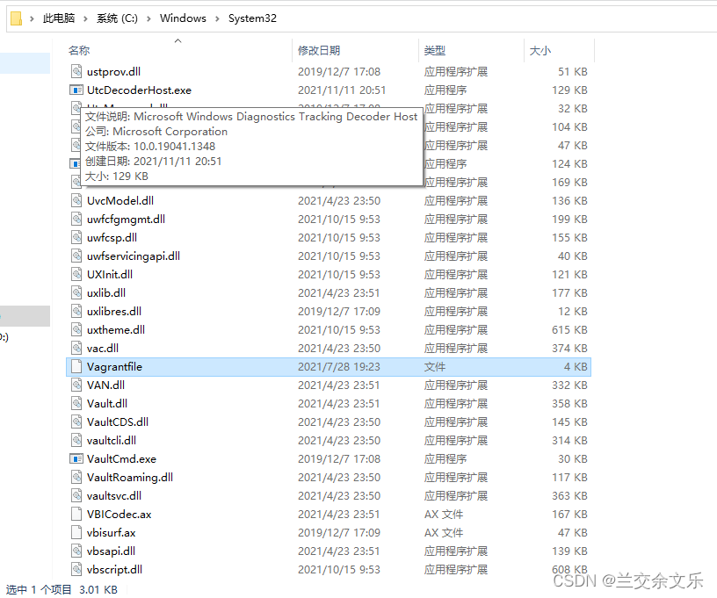This screenshot has height=598, width=717.
Task: Select the file named UvcModel.dll
Action: [120, 200]
